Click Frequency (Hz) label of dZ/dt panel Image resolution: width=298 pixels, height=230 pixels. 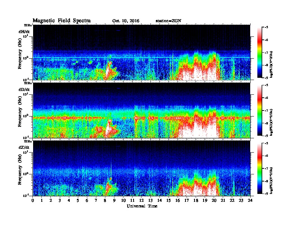(20, 169)
